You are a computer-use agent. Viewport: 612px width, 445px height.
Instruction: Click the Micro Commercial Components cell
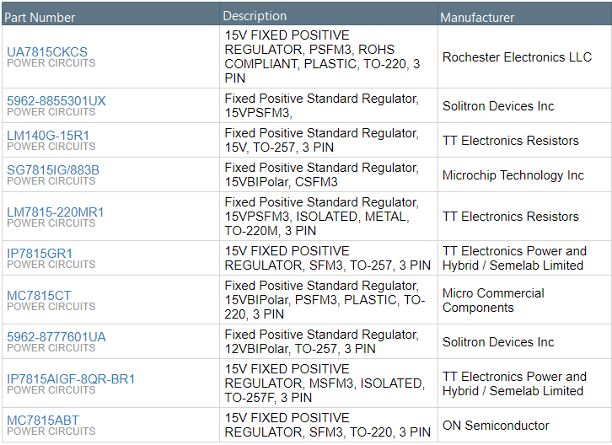point(493,300)
